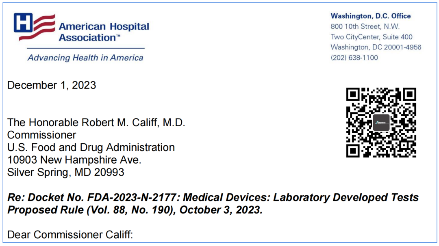The width and height of the screenshot is (439, 246).
Task: Click the small logo in QR code center
Action: tap(381, 122)
